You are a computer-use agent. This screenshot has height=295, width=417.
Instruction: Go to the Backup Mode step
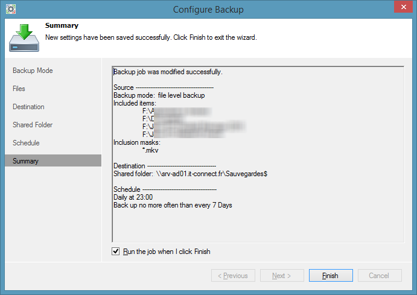(33, 71)
